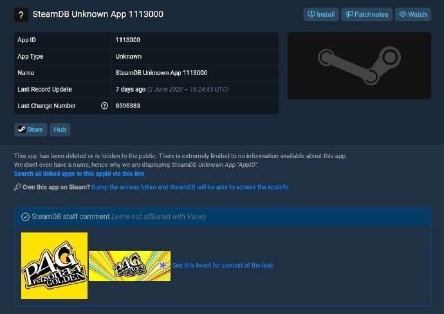
Task: Open the Steam Store page button
Action: point(31,130)
